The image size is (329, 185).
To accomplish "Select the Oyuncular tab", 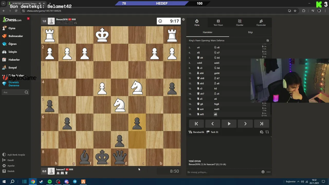I will [261, 23].
